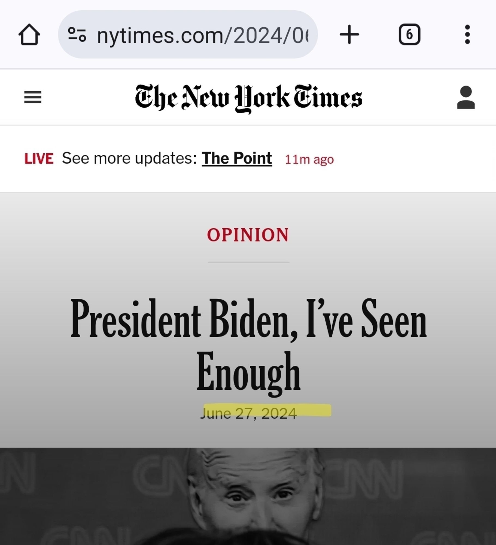The image size is (496, 545).
Task: Open the browser three-dot overflow menu
Action: (467, 35)
